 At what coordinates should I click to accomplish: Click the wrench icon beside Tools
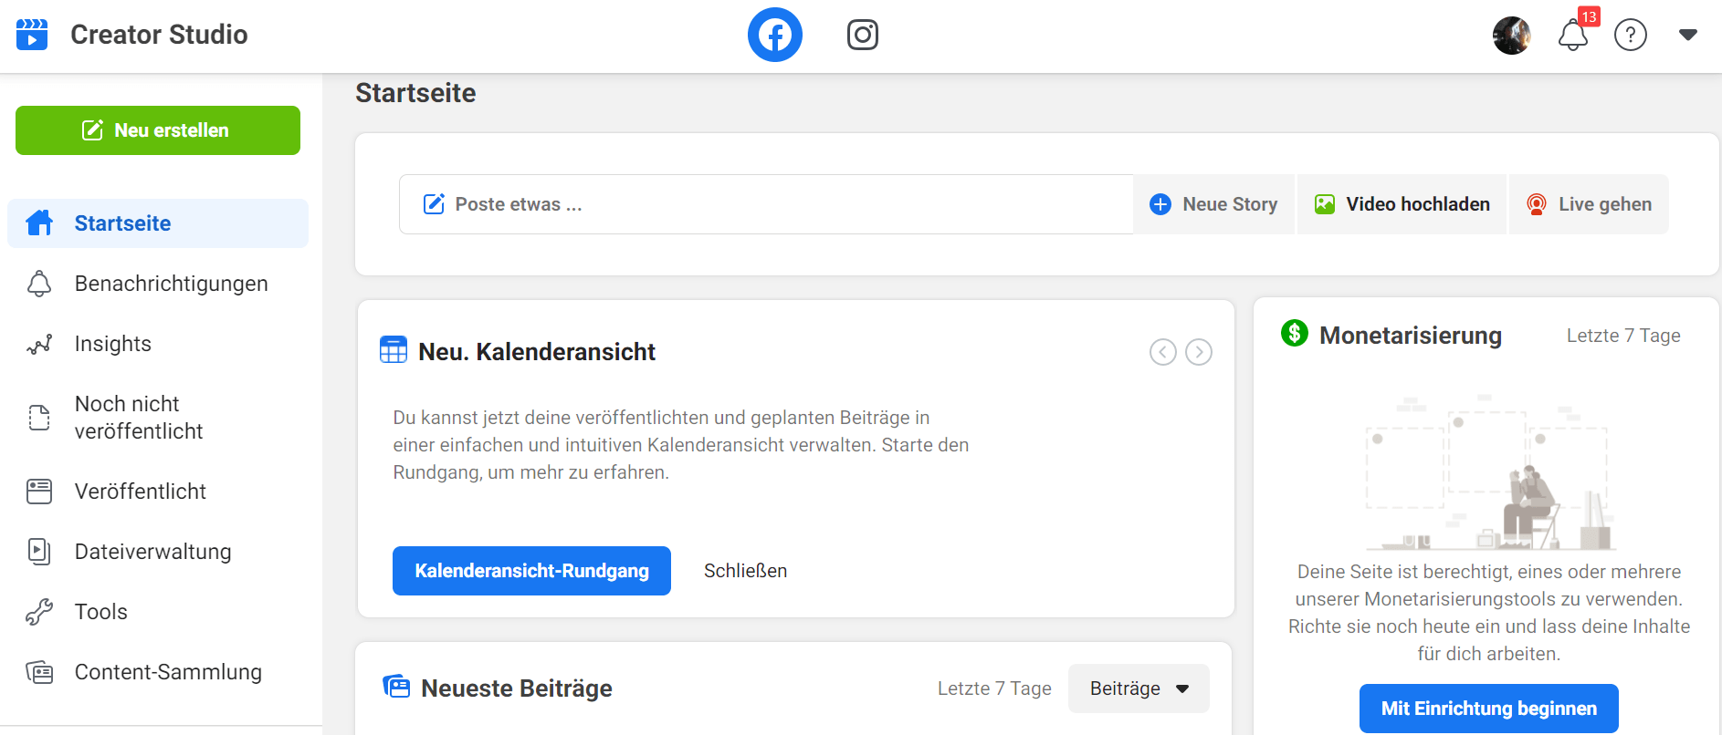click(x=39, y=612)
